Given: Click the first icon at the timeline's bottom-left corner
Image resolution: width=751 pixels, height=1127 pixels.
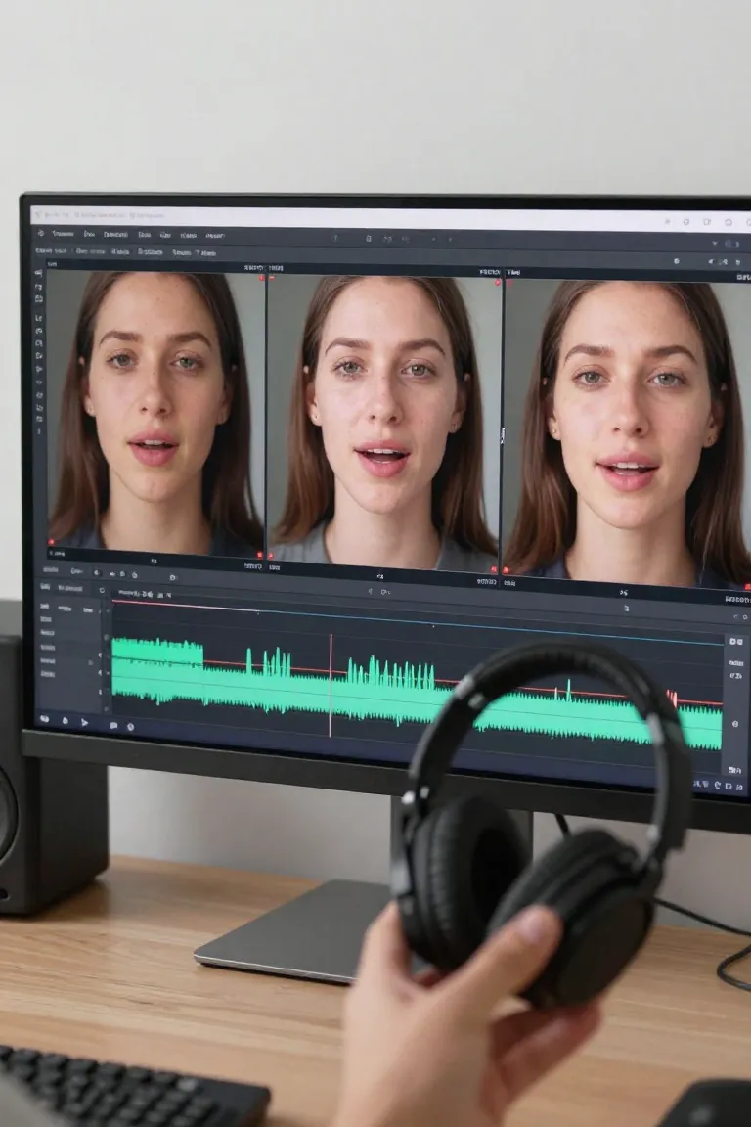Looking at the screenshot, I should tap(44, 718).
